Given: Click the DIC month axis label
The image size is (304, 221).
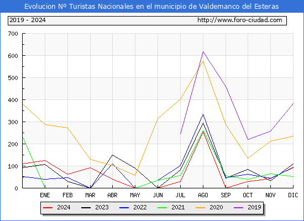Looking at the screenshot, I should click(x=293, y=195).
